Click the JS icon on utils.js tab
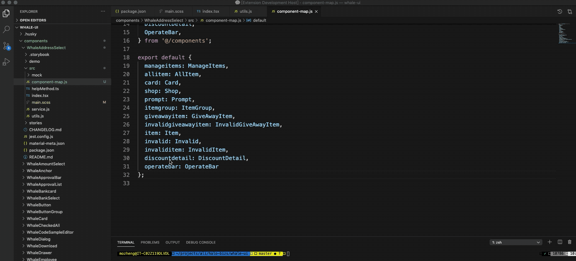Viewport: 576px width, 261px height. click(x=236, y=11)
